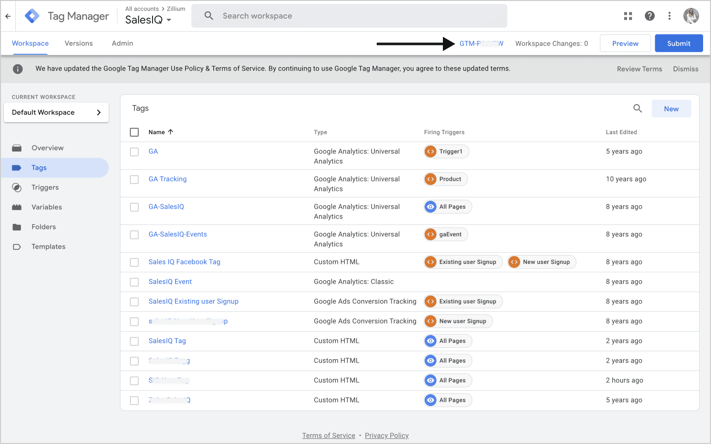Open All Pages trigger on SalesIQ Tag row

click(x=448, y=341)
